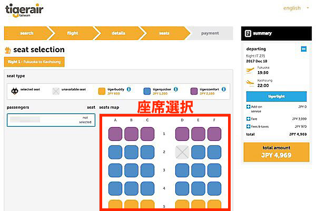
Task: Go to the search step tab
Action: pyautogui.click(x=27, y=33)
